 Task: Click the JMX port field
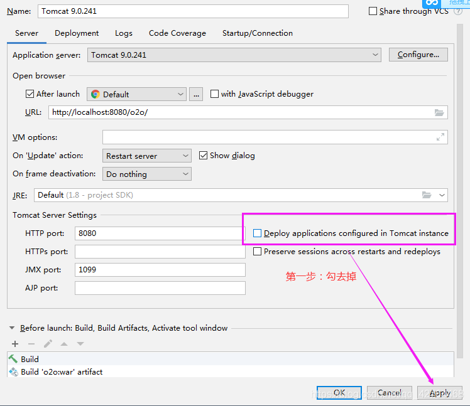160,270
